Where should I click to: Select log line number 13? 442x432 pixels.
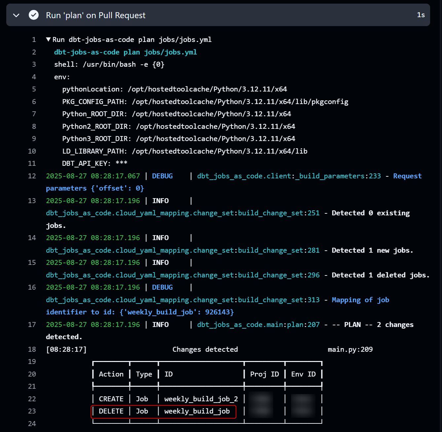(x=32, y=201)
